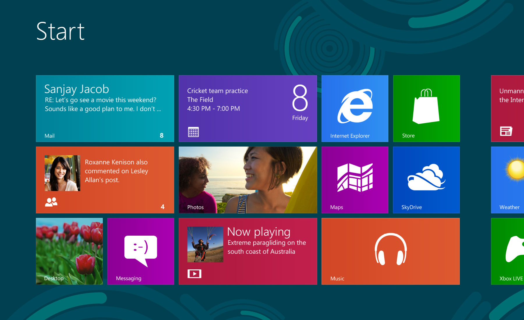524x320 pixels.
Task: Click the video play icon
Action: tap(194, 274)
